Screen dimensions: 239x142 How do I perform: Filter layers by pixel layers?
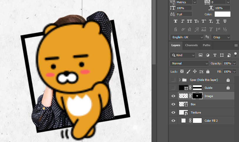pos(201,55)
